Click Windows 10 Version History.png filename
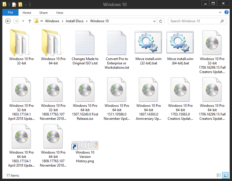 pyautogui.click(x=85, y=156)
